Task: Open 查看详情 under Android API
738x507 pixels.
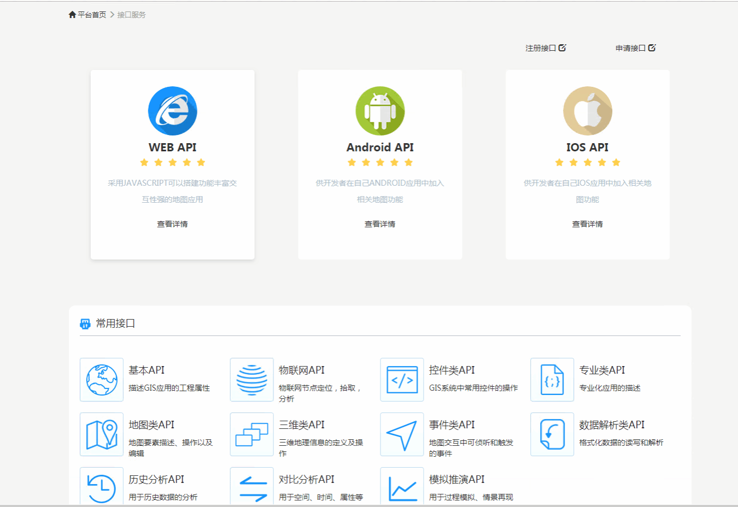Action: pos(380,224)
